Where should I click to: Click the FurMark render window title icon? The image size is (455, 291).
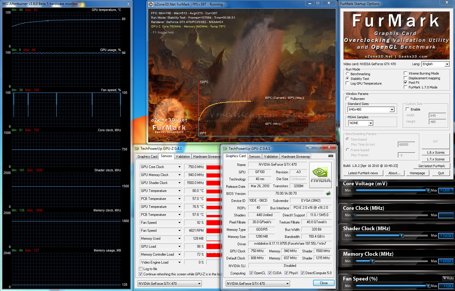[151, 4]
